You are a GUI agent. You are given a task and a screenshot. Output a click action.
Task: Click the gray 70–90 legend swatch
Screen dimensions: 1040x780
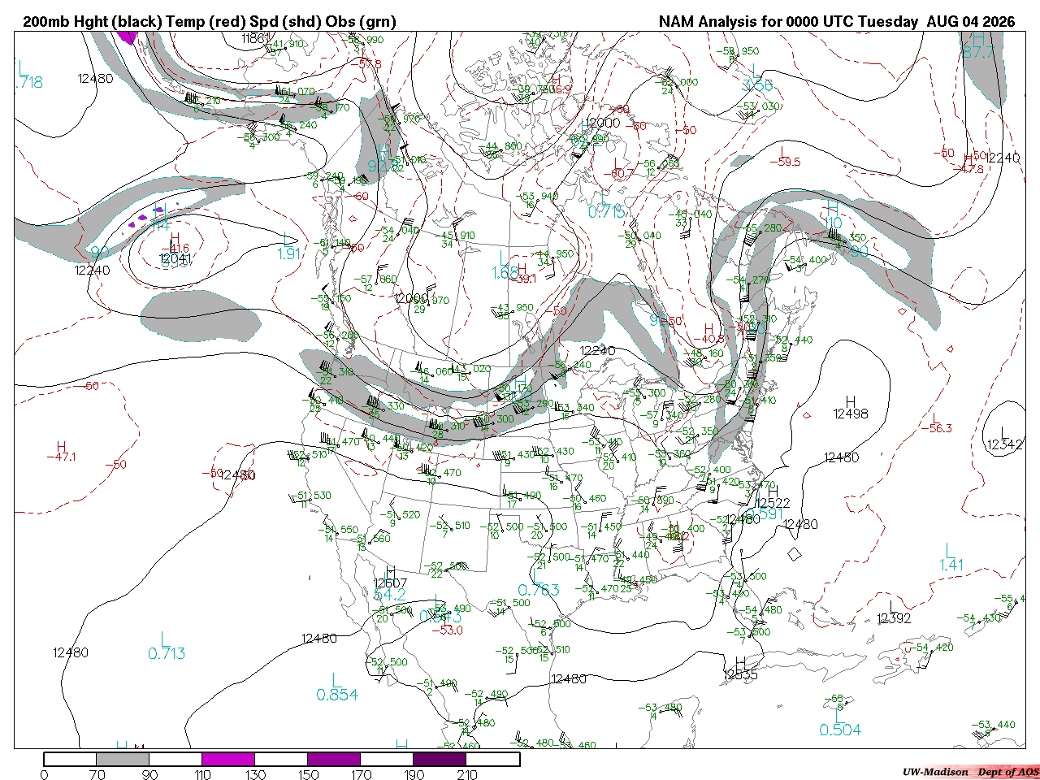[x=123, y=759]
